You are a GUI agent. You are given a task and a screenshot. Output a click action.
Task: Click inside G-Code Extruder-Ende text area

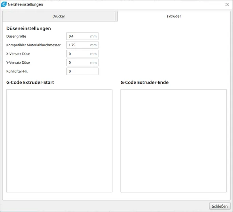(x=173, y=141)
